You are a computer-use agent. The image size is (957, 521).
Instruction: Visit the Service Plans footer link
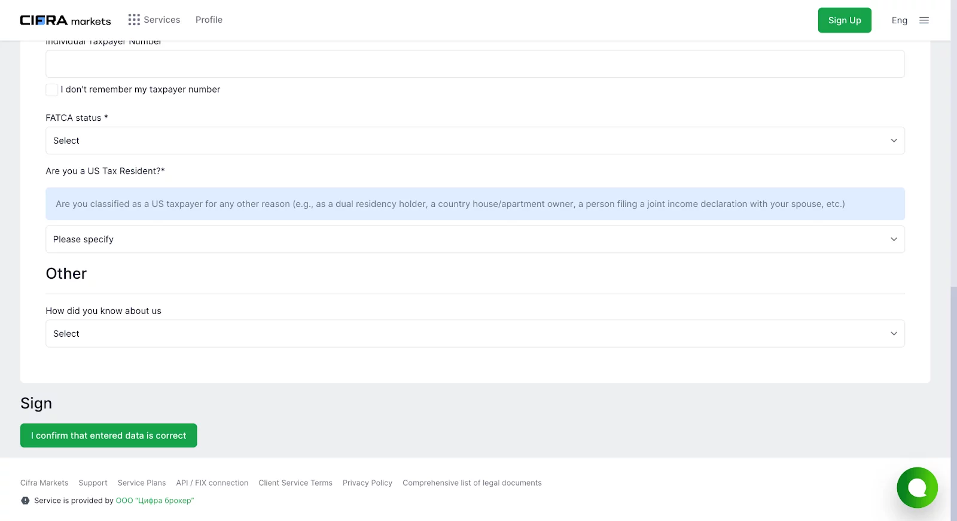click(142, 483)
